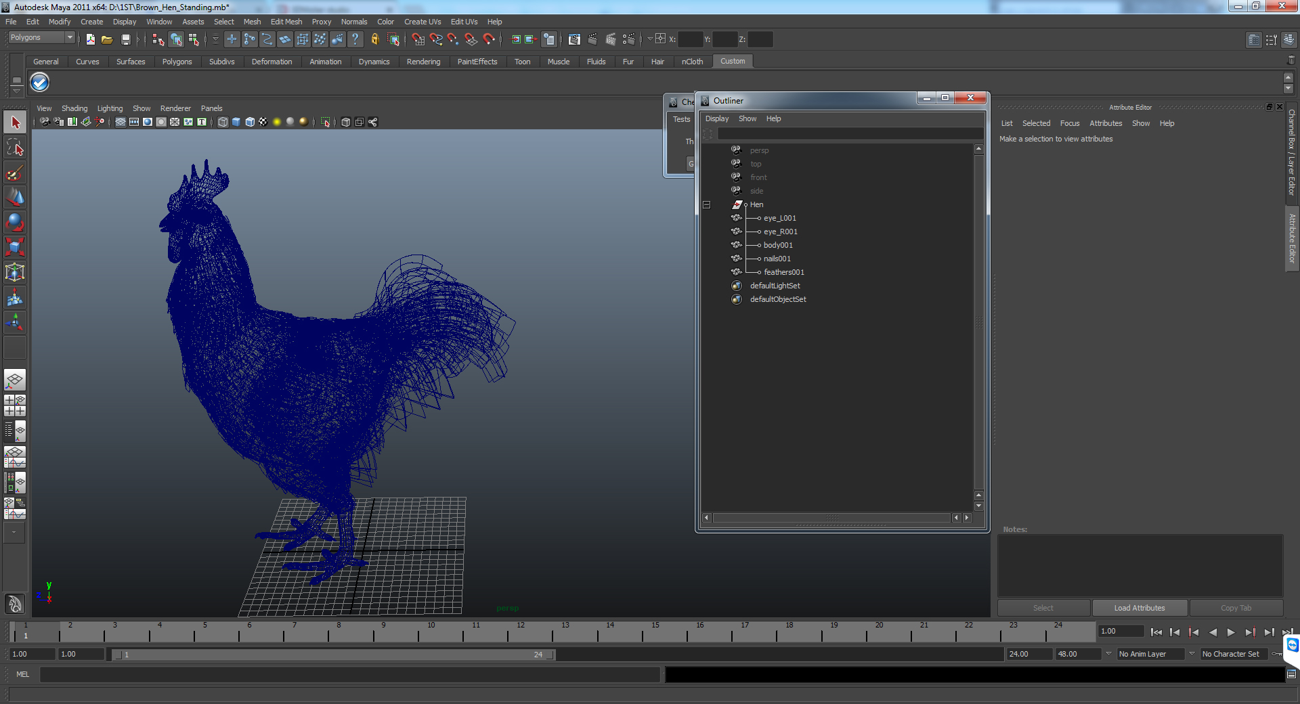The height and width of the screenshot is (704, 1300).
Task: Open the viewport Shading menu
Action: [74, 108]
